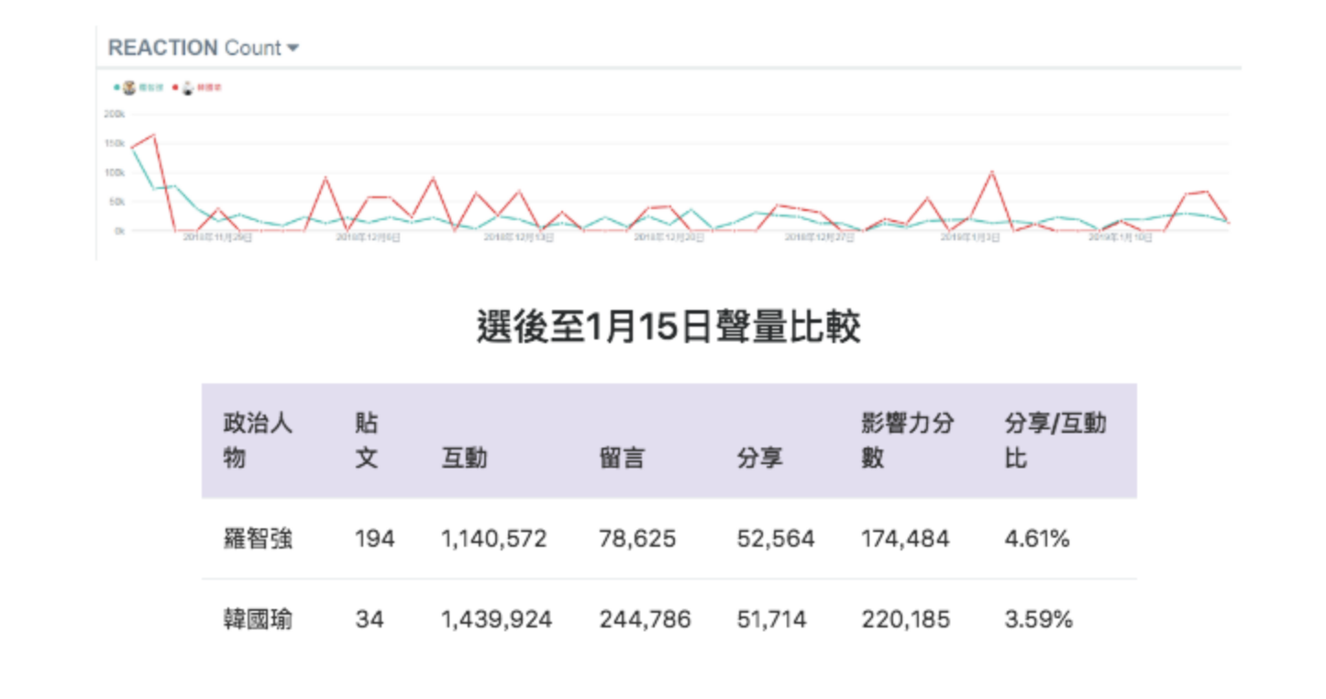Select 羅智強 in the table
Screen dimensions: 1326x699
tap(258, 539)
